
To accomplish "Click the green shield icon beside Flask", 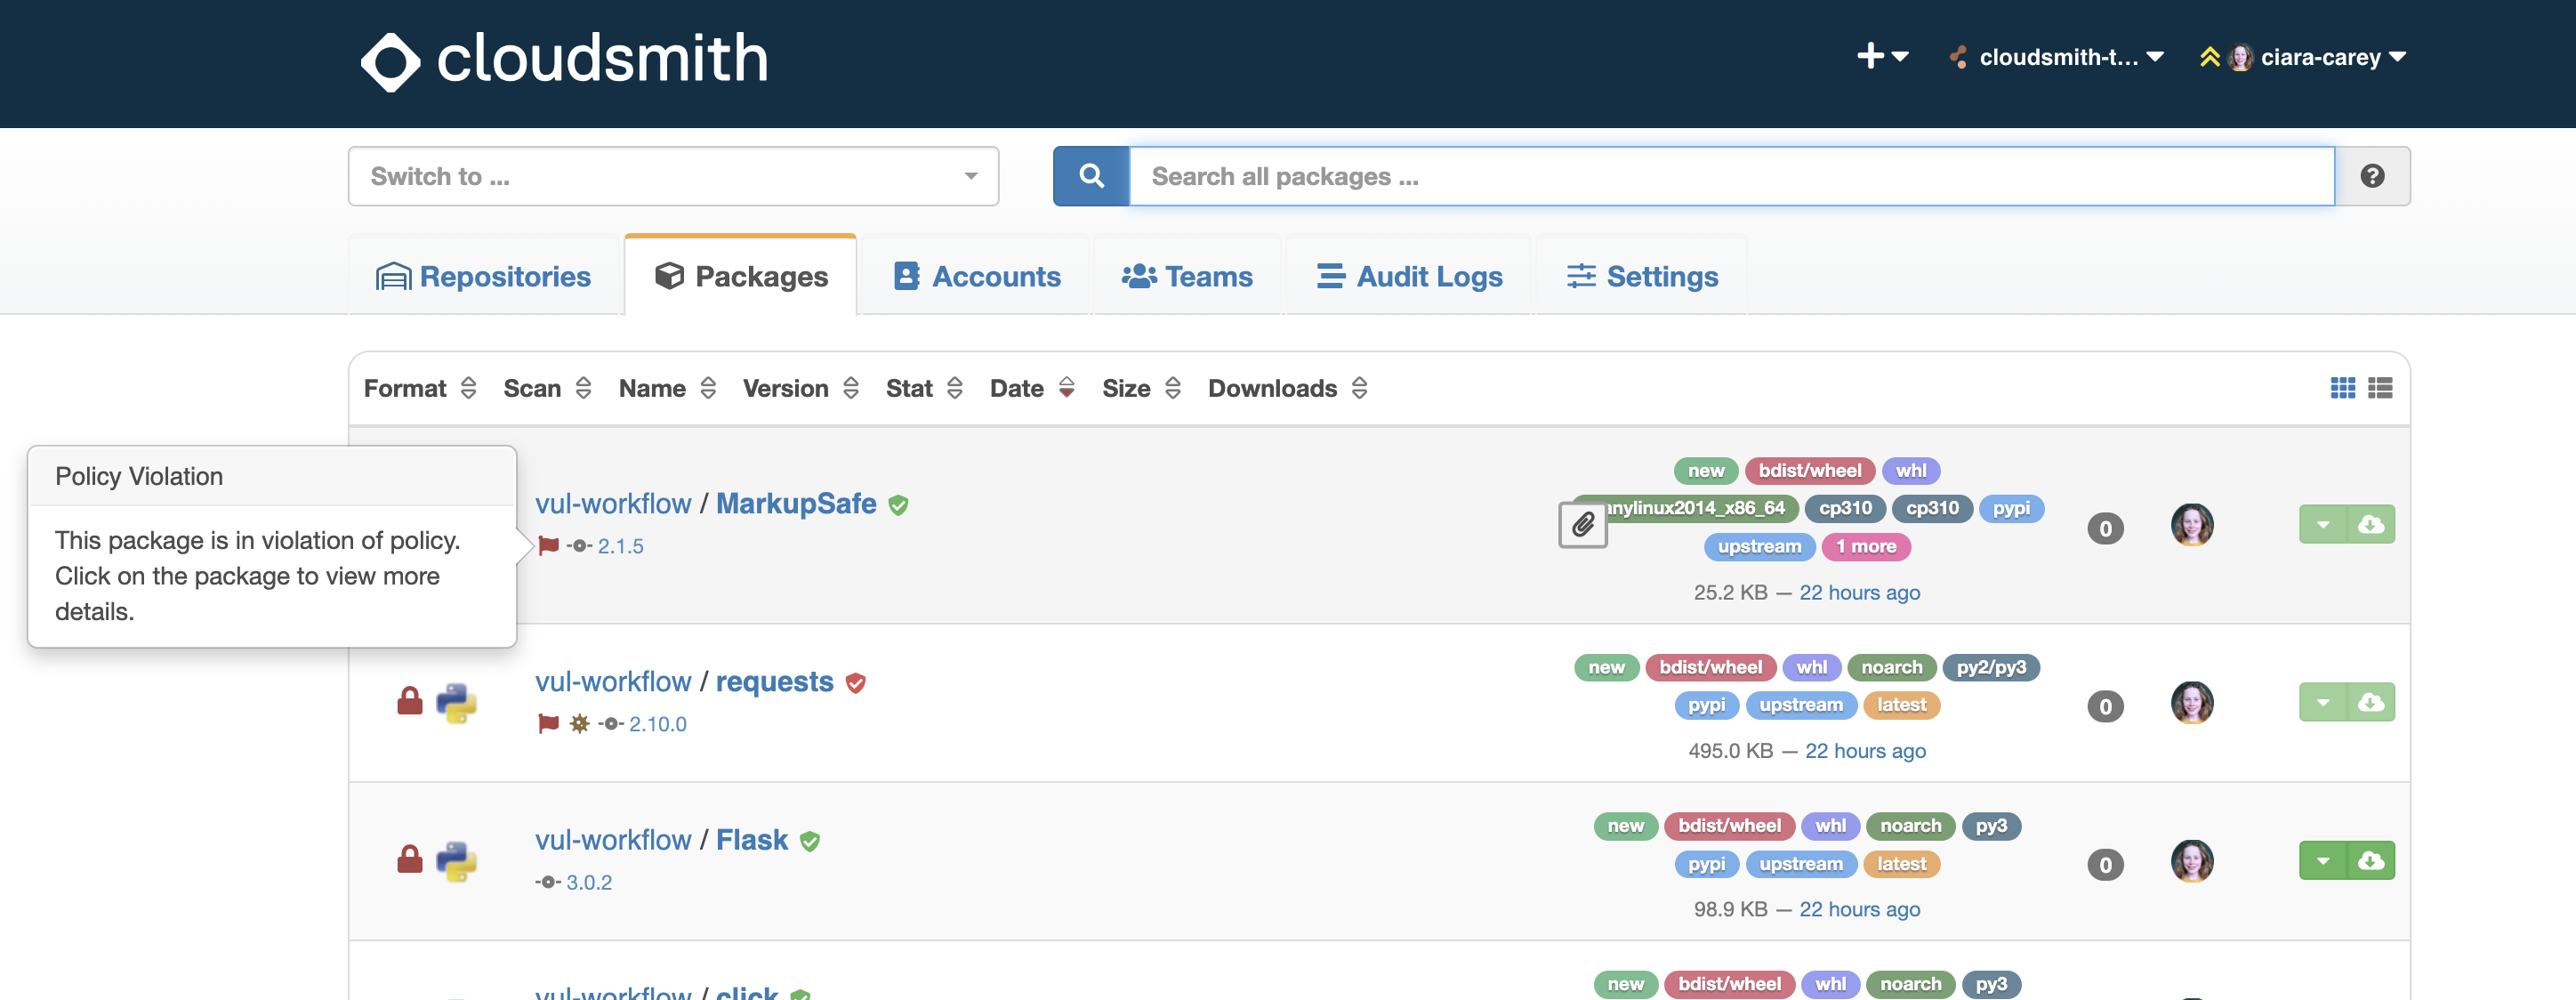I will click(810, 841).
